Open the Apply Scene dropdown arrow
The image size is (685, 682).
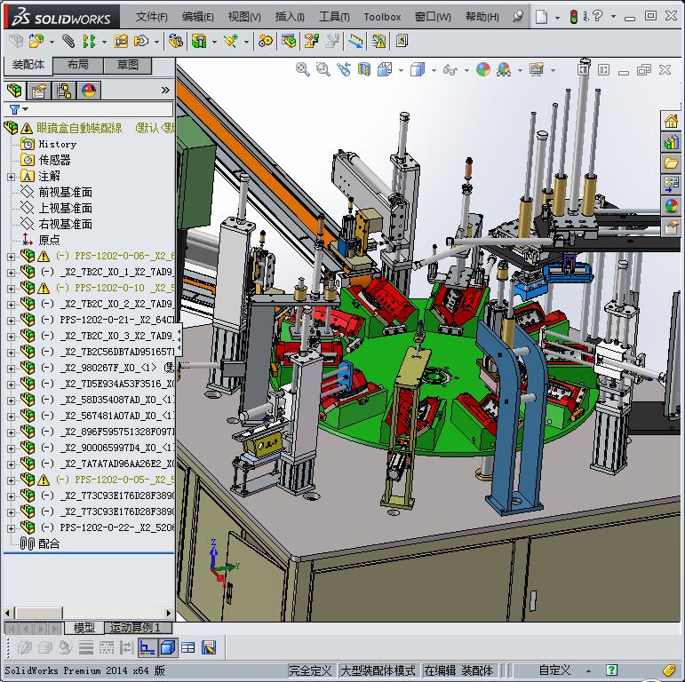pos(520,70)
